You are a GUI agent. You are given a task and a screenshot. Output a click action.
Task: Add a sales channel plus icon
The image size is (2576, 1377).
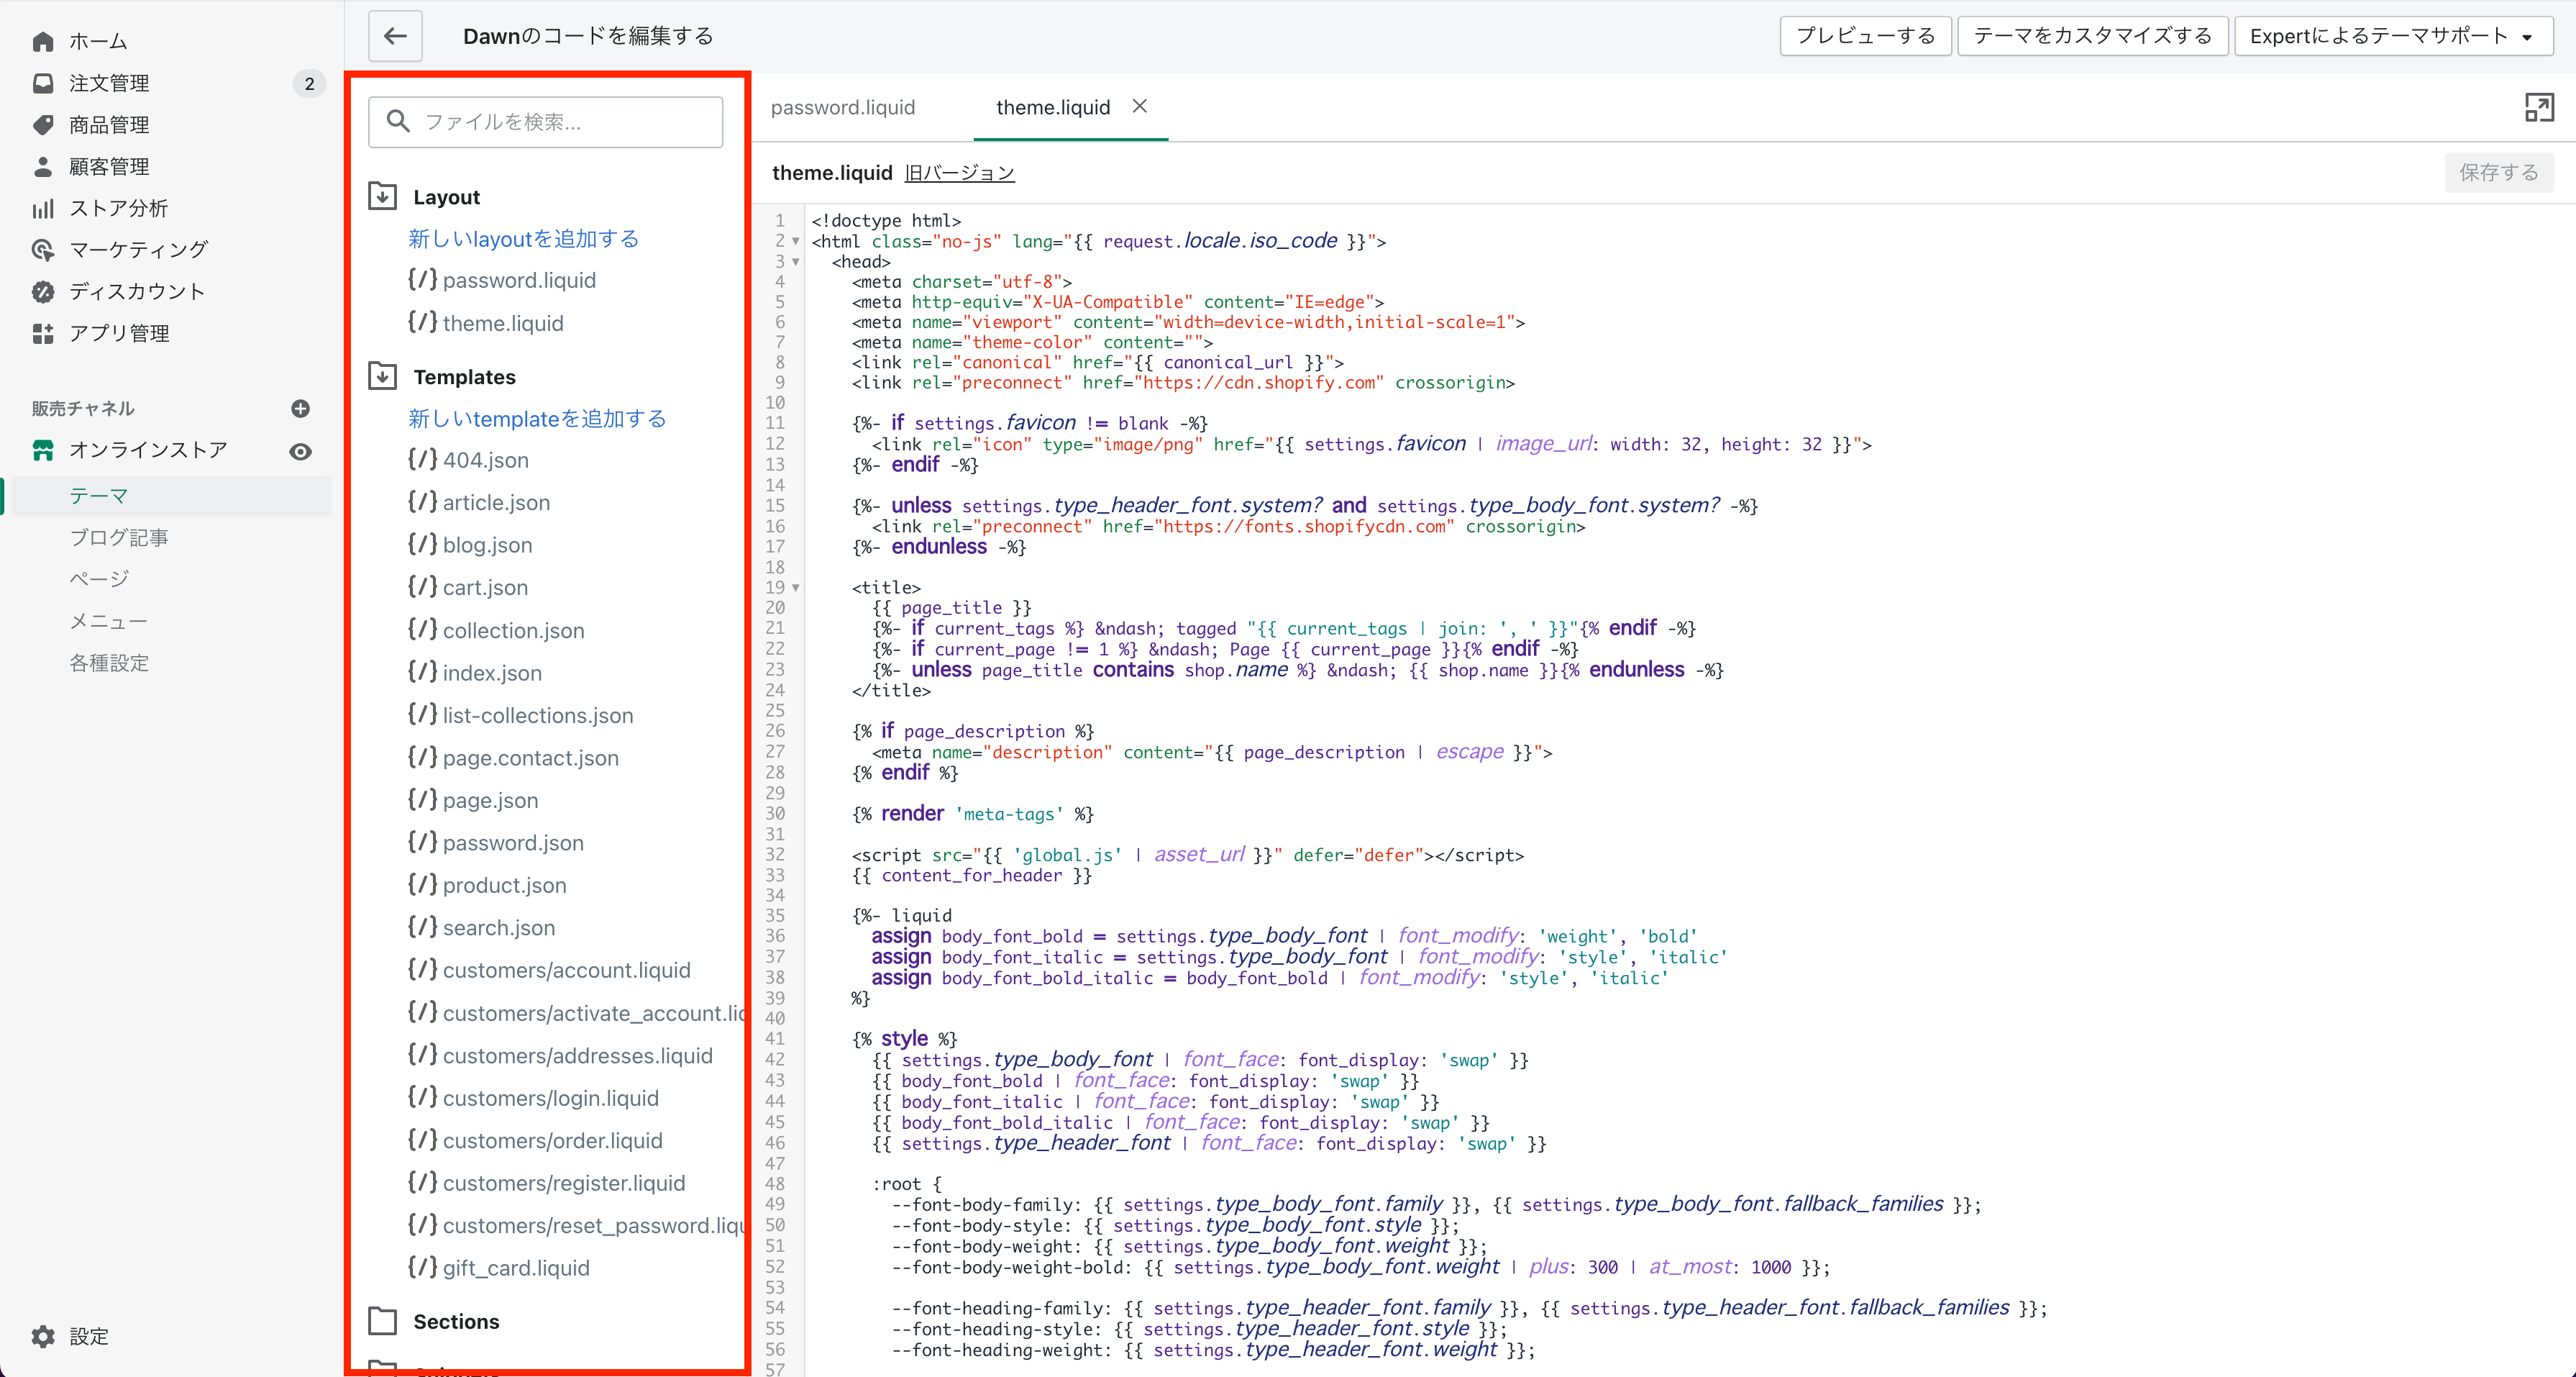pos(300,409)
